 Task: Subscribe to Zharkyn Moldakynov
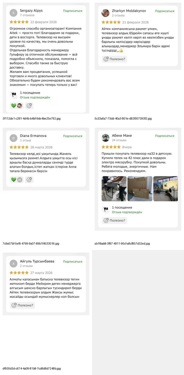[x=164, y=11]
